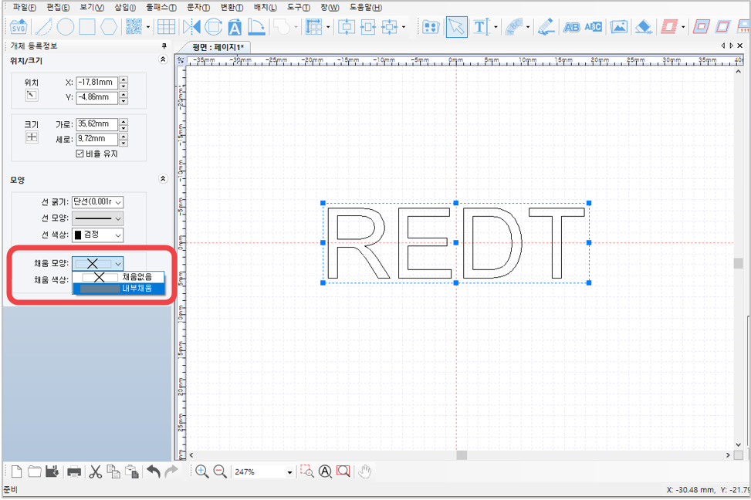This screenshot has height=500, width=751.
Task: Open the 파일(F) menu
Action: pos(24,7)
